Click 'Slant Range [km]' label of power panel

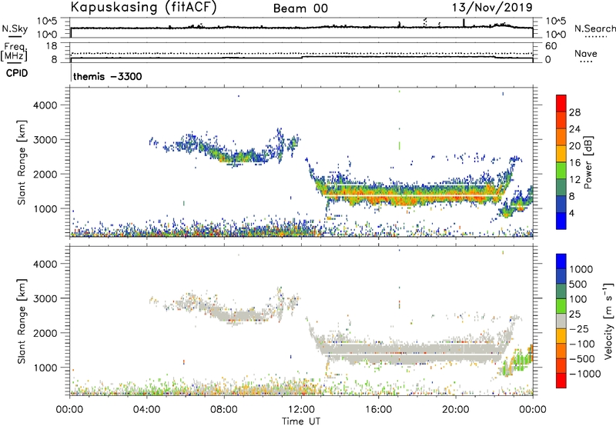click(22, 162)
